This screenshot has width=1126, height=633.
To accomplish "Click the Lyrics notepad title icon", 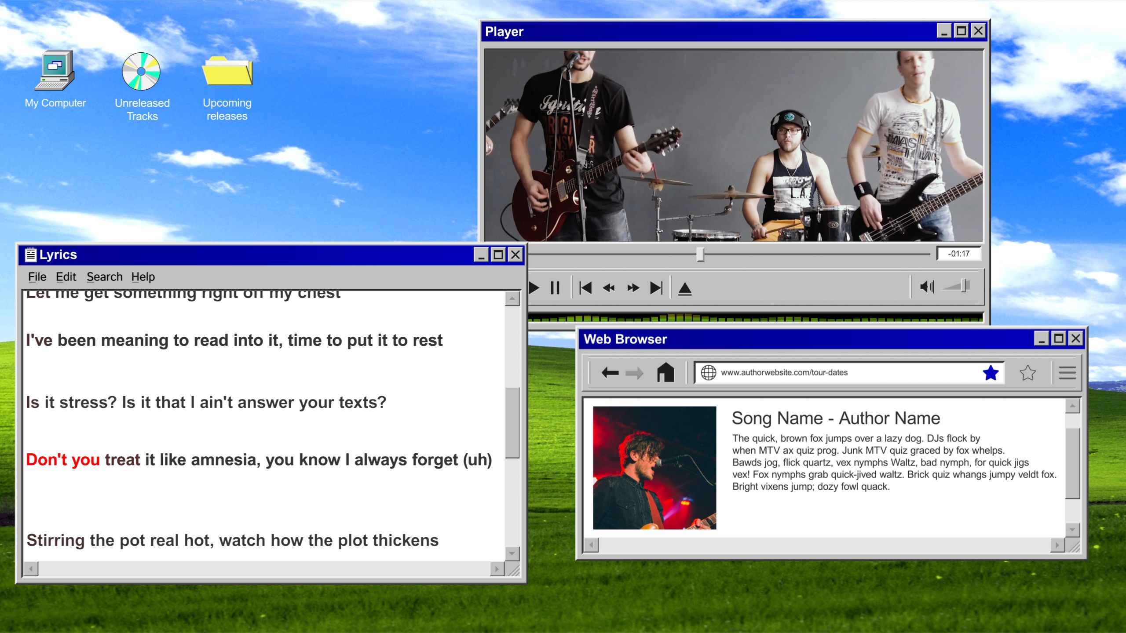I will tap(30, 255).
